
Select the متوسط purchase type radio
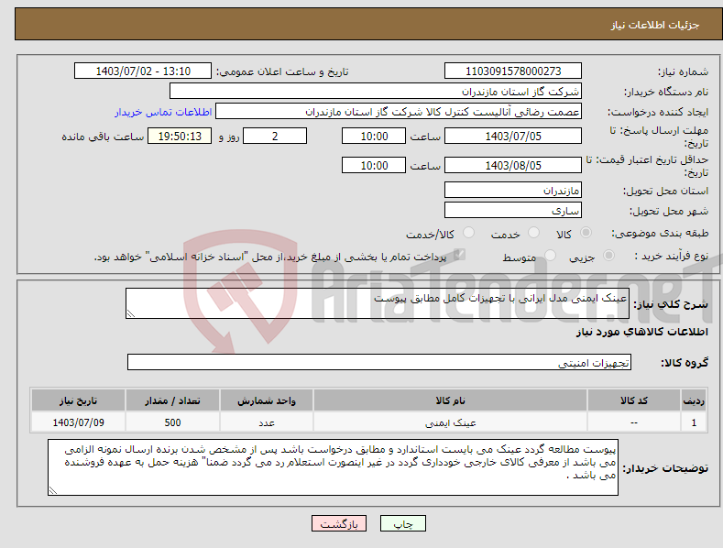click(550, 256)
